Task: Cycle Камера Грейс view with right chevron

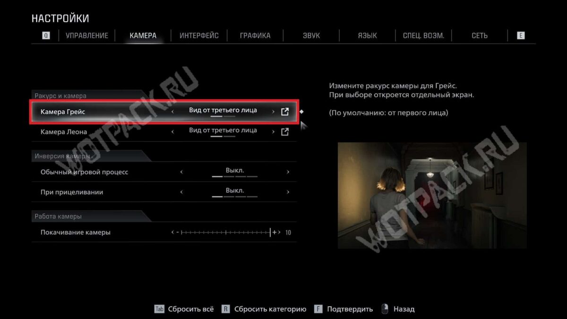Action: pyautogui.click(x=273, y=112)
